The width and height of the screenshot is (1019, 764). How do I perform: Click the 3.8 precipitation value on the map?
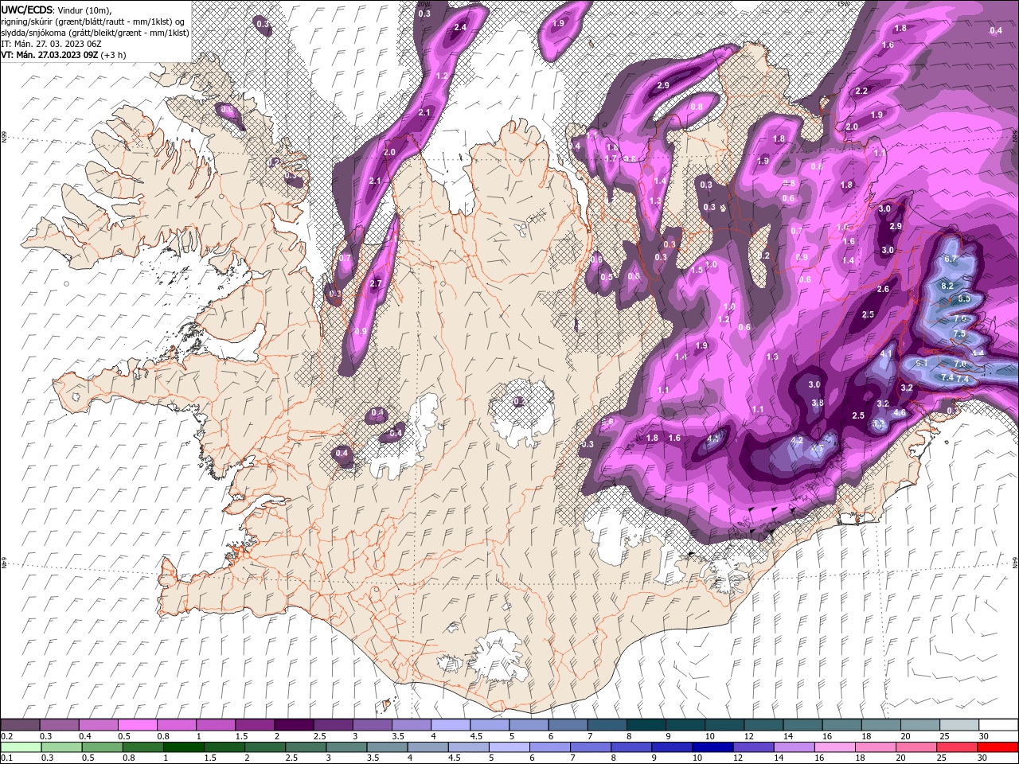(817, 403)
